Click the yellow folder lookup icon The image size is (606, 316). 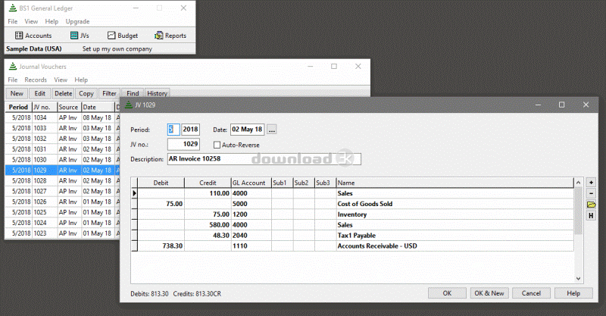(591, 205)
